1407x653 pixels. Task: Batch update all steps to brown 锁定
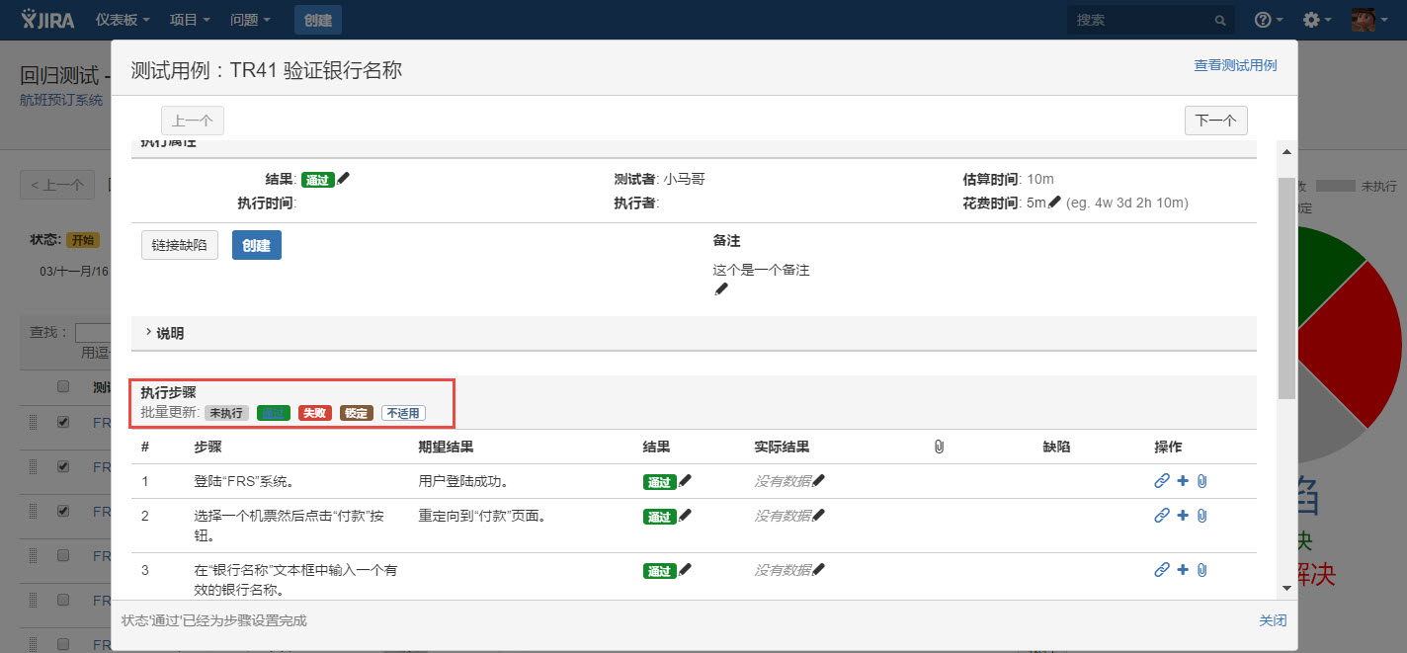pos(357,413)
